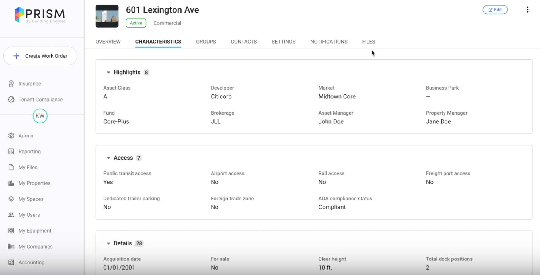This screenshot has height=275, width=540.
Task: Click the Create Work Order button
Action: [40, 56]
